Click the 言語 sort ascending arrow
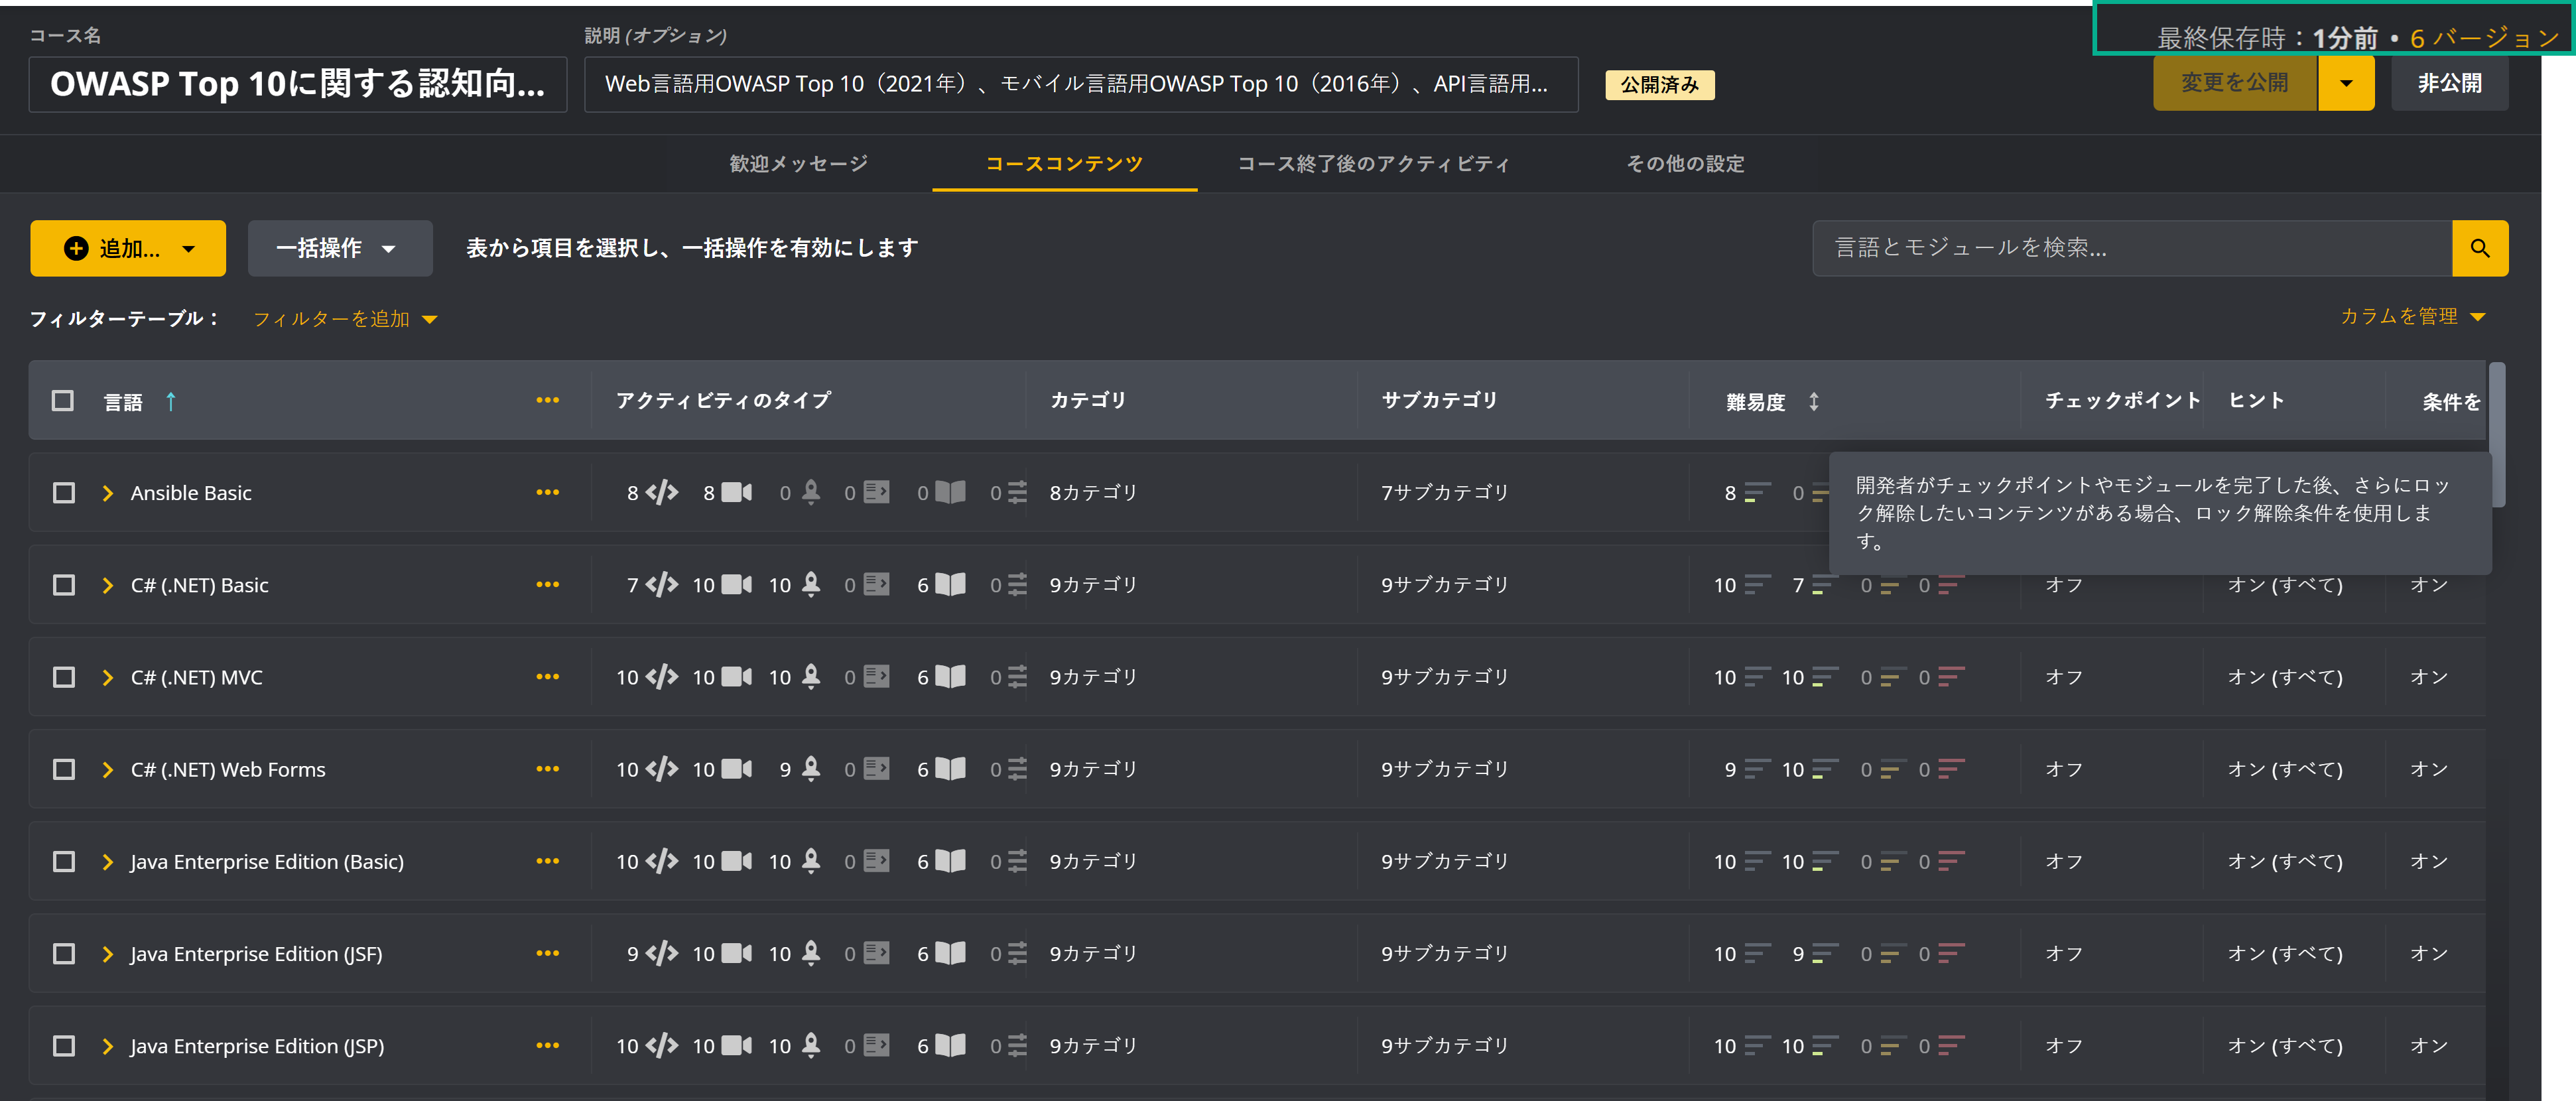The image size is (2576, 1101). pos(171,401)
